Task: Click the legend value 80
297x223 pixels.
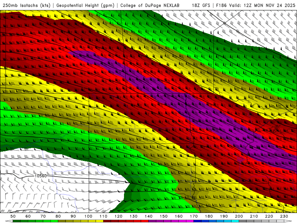Action: (x=58, y=216)
